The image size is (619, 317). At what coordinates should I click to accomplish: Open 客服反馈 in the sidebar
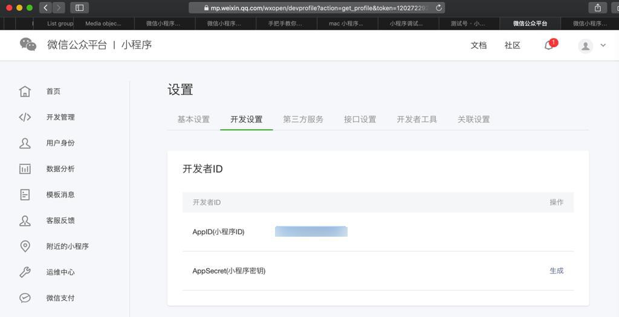coord(60,221)
